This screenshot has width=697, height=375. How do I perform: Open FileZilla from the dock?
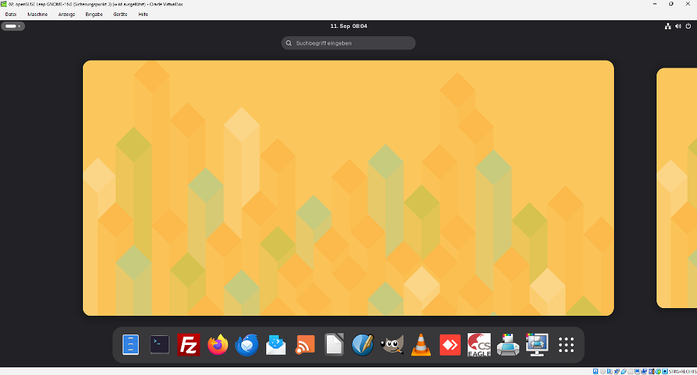point(189,345)
